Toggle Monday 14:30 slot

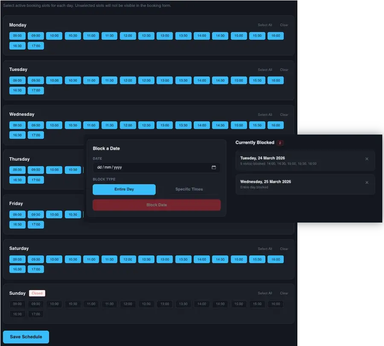220,36
